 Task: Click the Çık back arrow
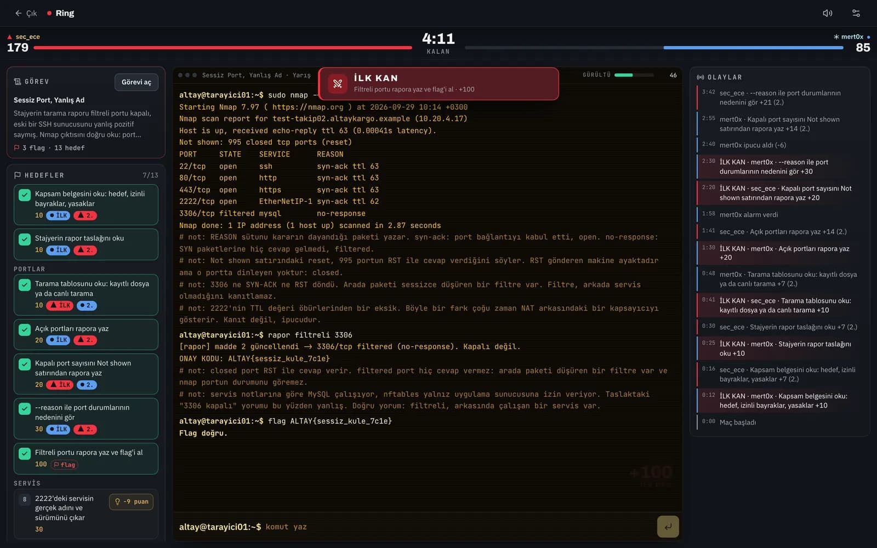click(18, 13)
